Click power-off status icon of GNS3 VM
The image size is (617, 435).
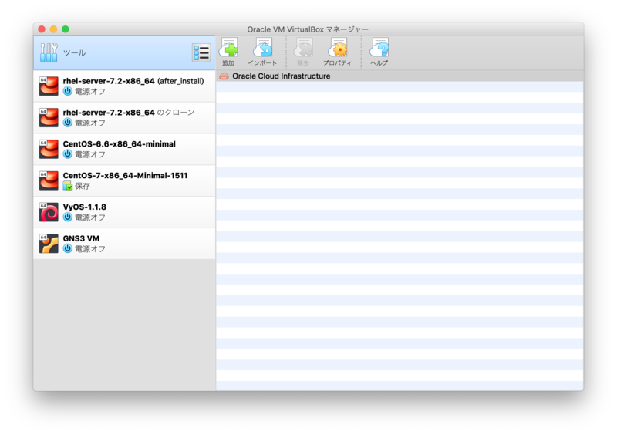68,248
